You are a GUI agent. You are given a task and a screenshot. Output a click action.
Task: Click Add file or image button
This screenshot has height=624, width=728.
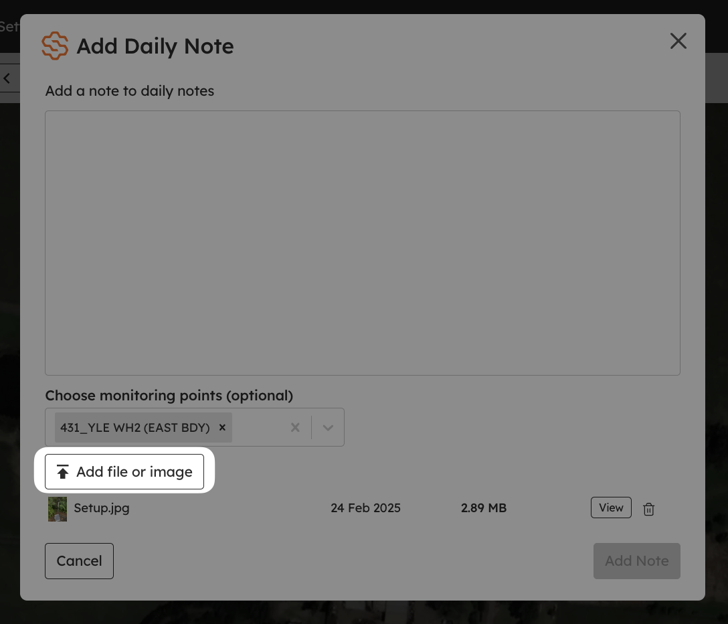click(x=124, y=471)
